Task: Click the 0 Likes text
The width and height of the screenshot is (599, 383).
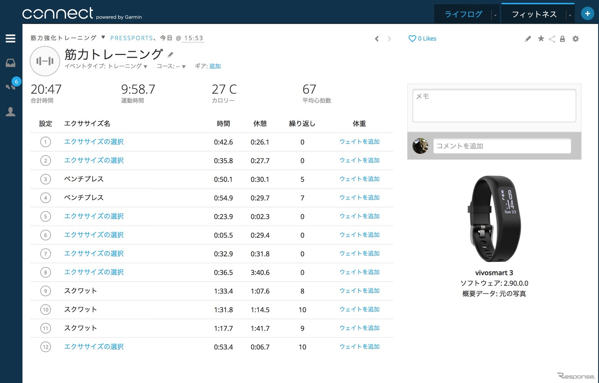Action: pyautogui.click(x=427, y=39)
